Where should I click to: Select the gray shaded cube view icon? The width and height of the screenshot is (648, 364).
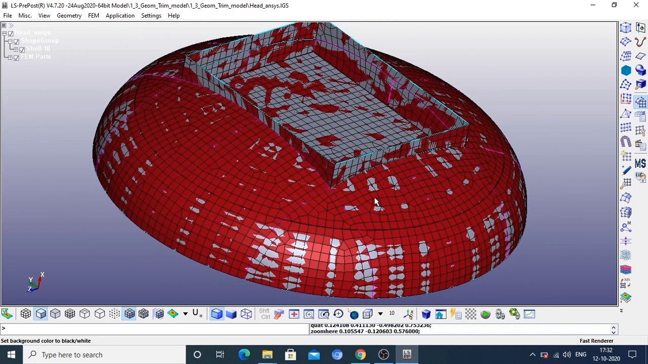tap(55, 314)
